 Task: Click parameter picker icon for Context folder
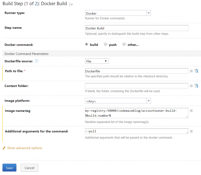(x=191, y=86)
